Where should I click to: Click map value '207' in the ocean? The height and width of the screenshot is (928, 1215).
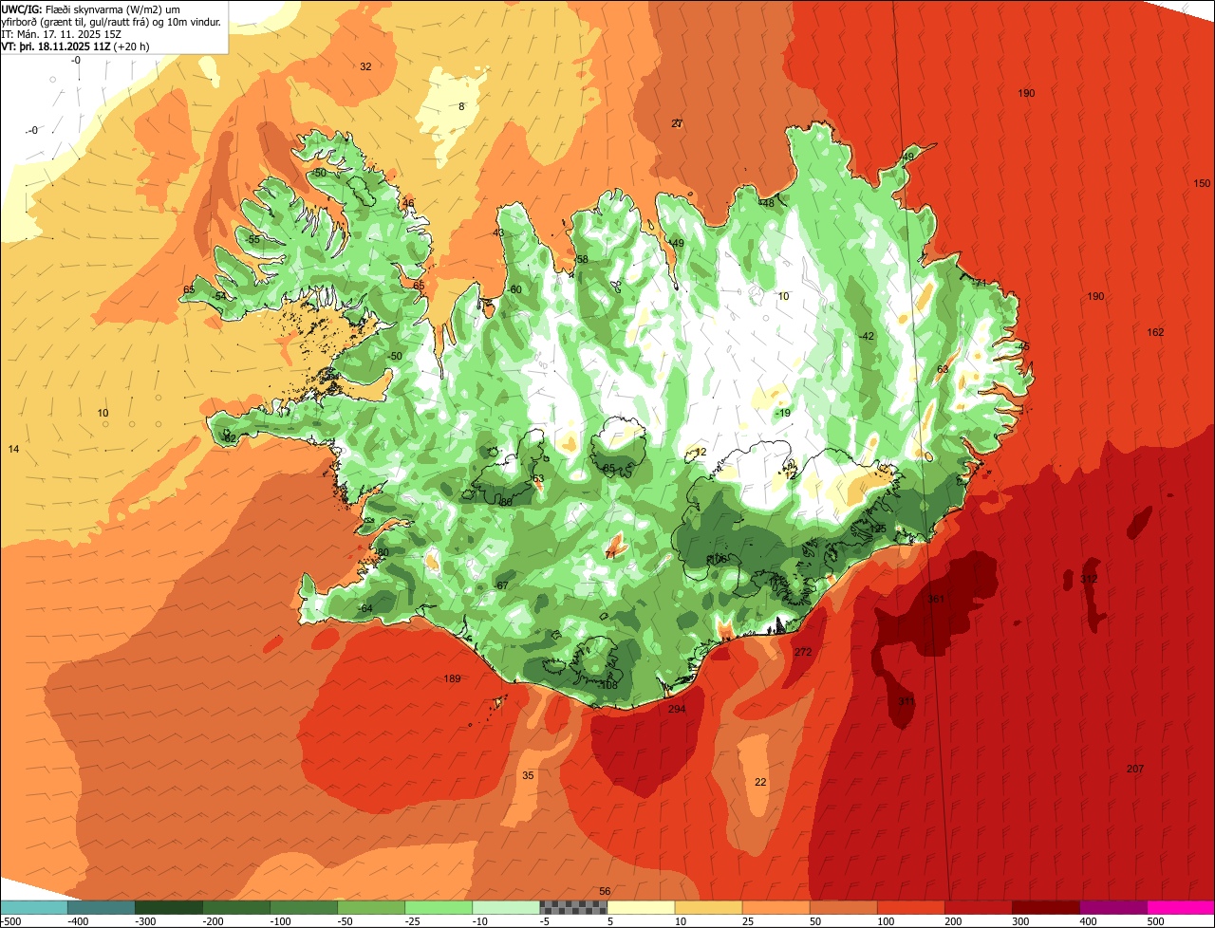point(1135,769)
